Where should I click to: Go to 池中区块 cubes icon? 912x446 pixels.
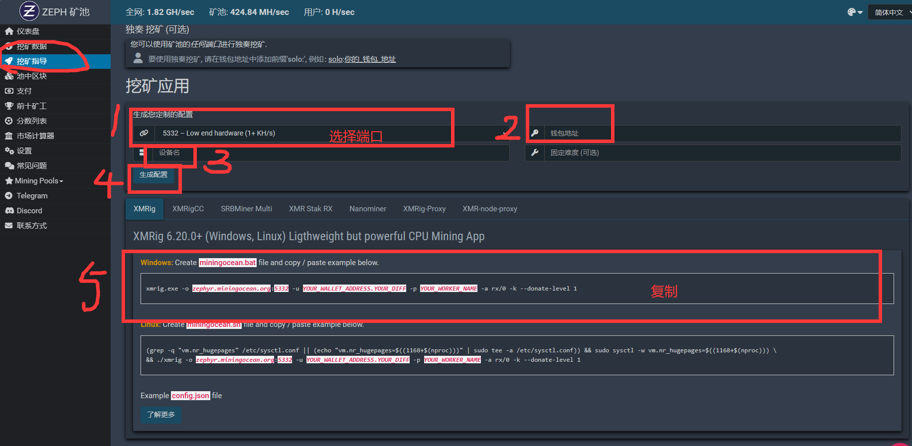click(9, 76)
